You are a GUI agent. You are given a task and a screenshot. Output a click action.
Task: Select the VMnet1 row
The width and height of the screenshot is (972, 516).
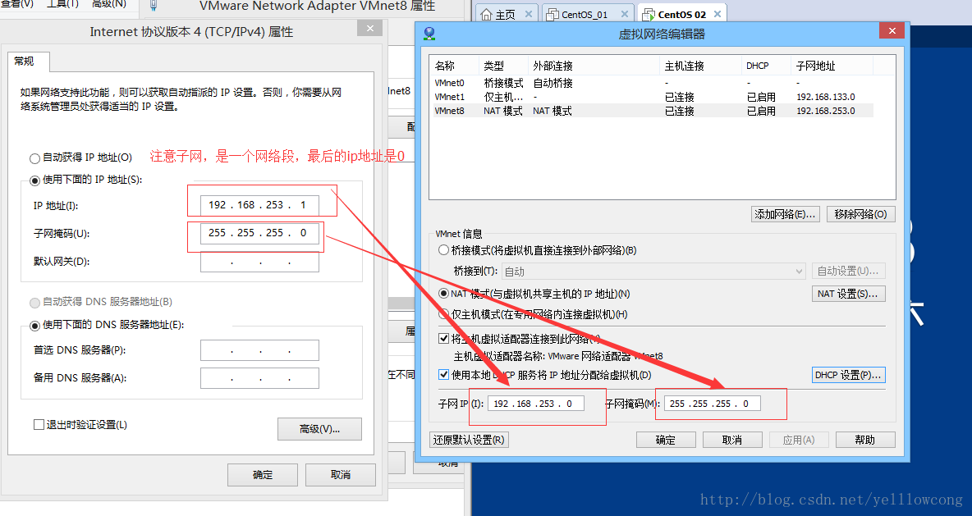coord(654,97)
